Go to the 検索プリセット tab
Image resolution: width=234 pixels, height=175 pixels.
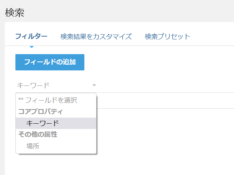pyautogui.click(x=167, y=37)
